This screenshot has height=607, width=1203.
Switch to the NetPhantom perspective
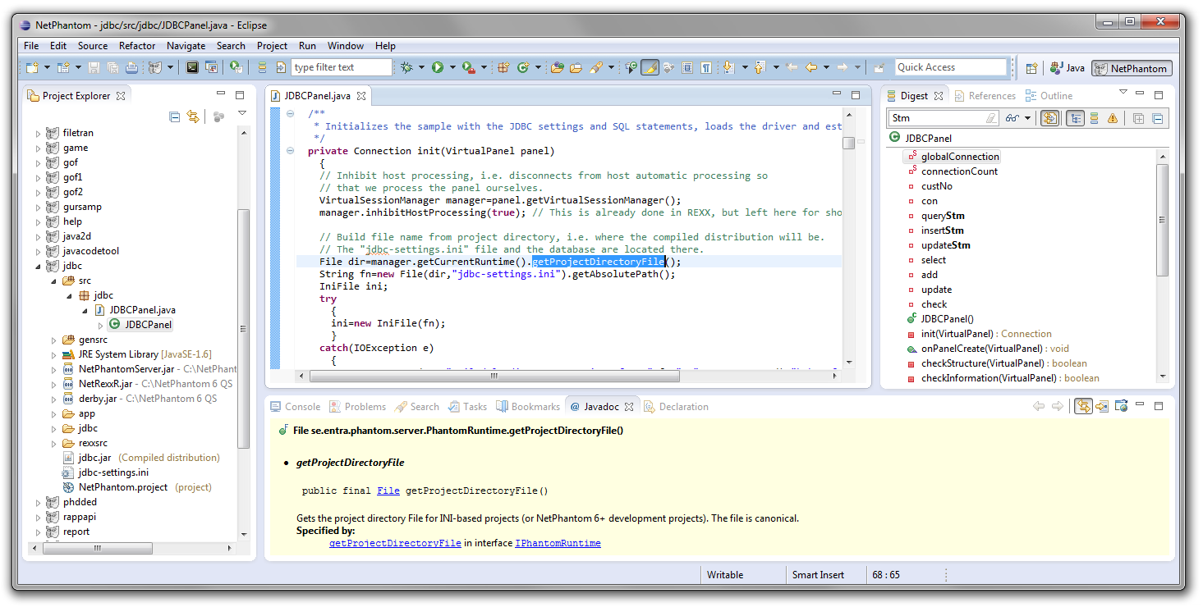(x=1132, y=68)
